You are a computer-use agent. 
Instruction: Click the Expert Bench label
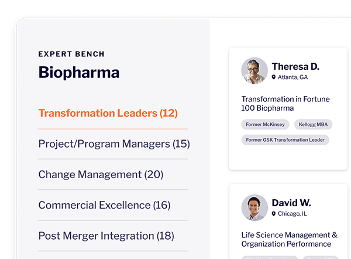71,54
